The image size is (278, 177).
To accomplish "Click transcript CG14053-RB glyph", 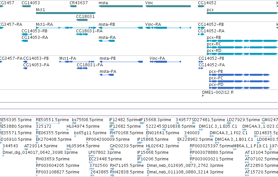I will coord(26,34).
